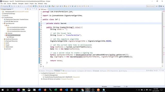Click the Save toolbar icon

(x=5, y=6)
